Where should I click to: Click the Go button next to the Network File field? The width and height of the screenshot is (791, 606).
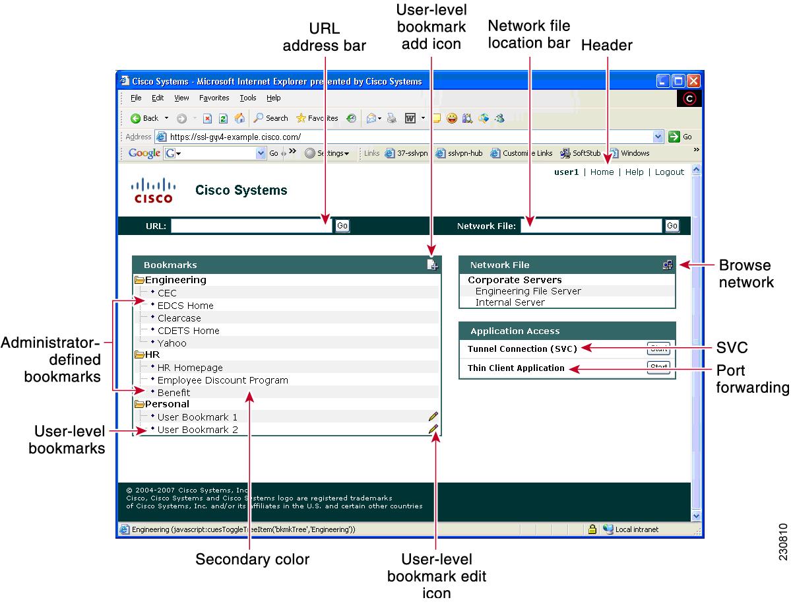tap(672, 226)
